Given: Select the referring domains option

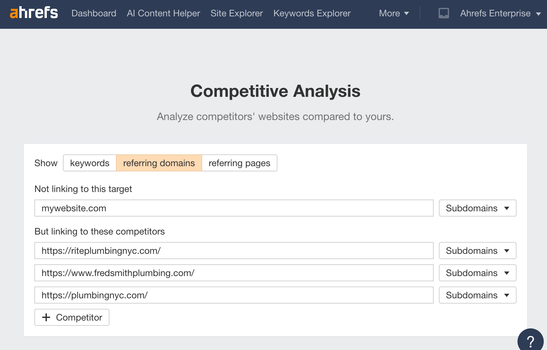Looking at the screenshot, I should pyautogui.click(x=159, y=163).
